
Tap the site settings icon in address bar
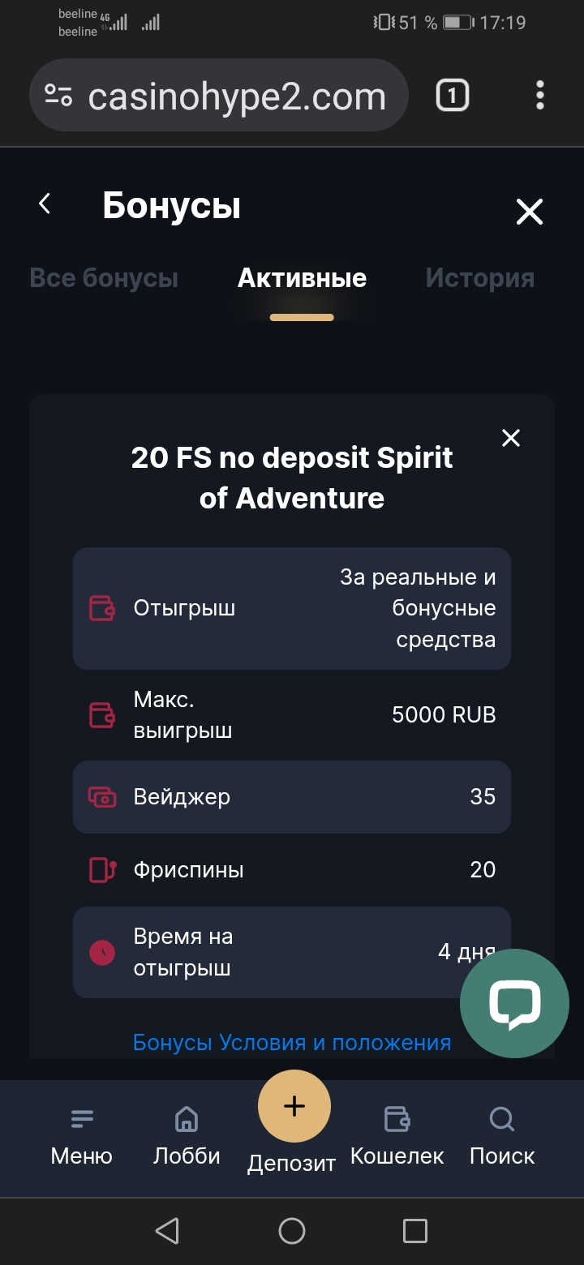click(x=58, y=96)
